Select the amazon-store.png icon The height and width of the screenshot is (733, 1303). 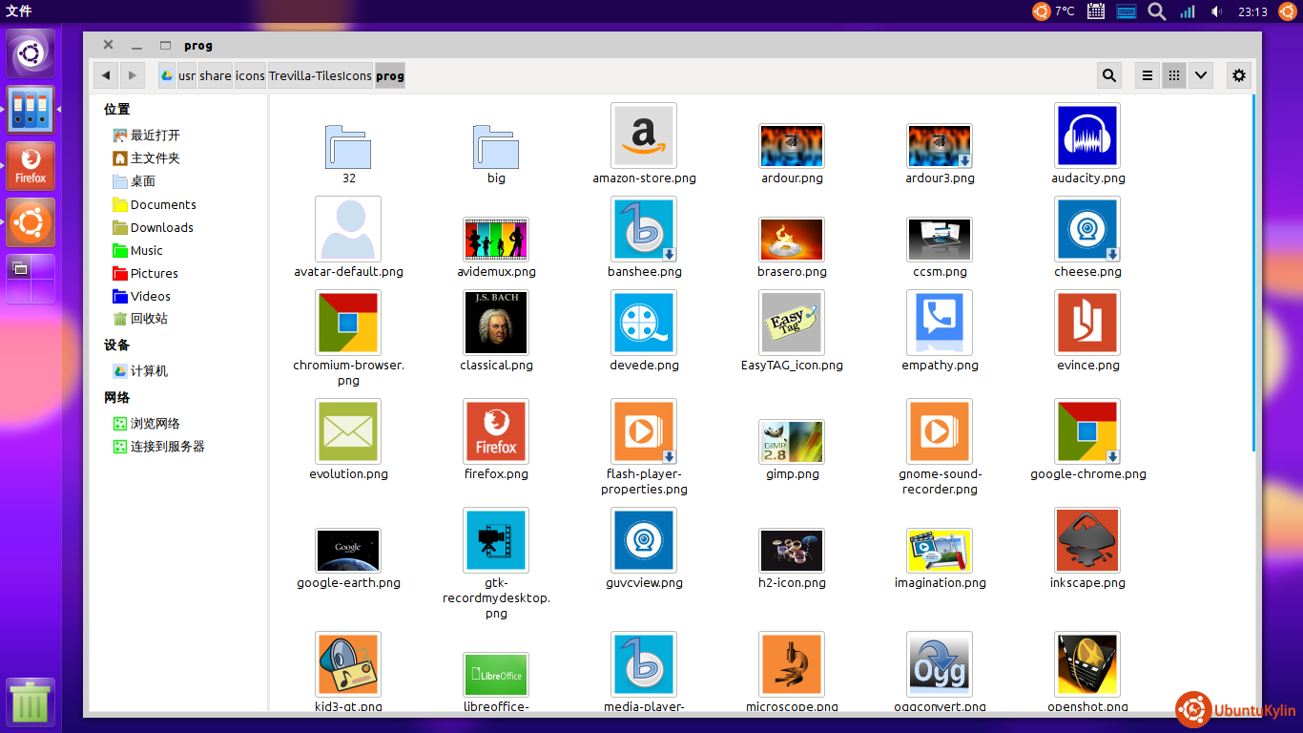point(644,136)
